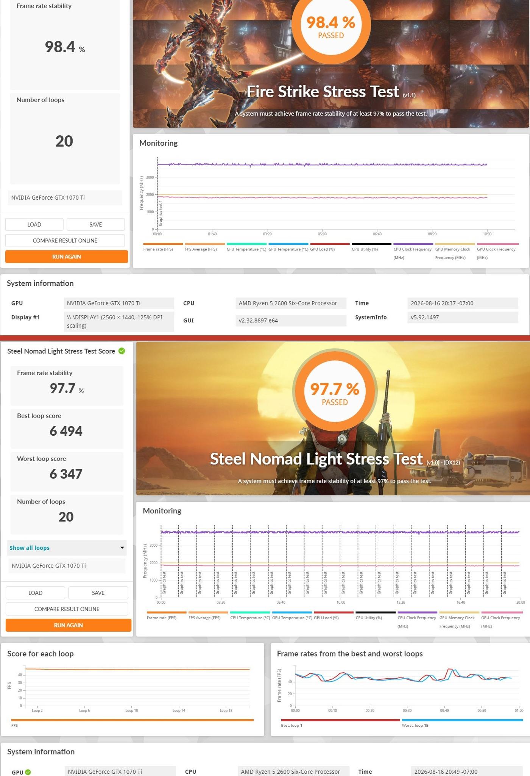530x776 pixels.
Task: Click the Score for each loop heading
Action: (41, 654)
